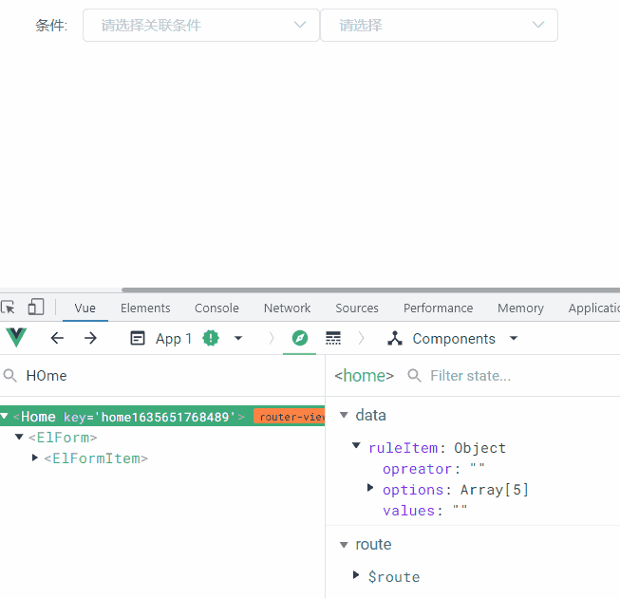The height and width of the screenshot is (598, 620).
Task: Open the 请选择 value dropdown
Action: pos(439,26)
